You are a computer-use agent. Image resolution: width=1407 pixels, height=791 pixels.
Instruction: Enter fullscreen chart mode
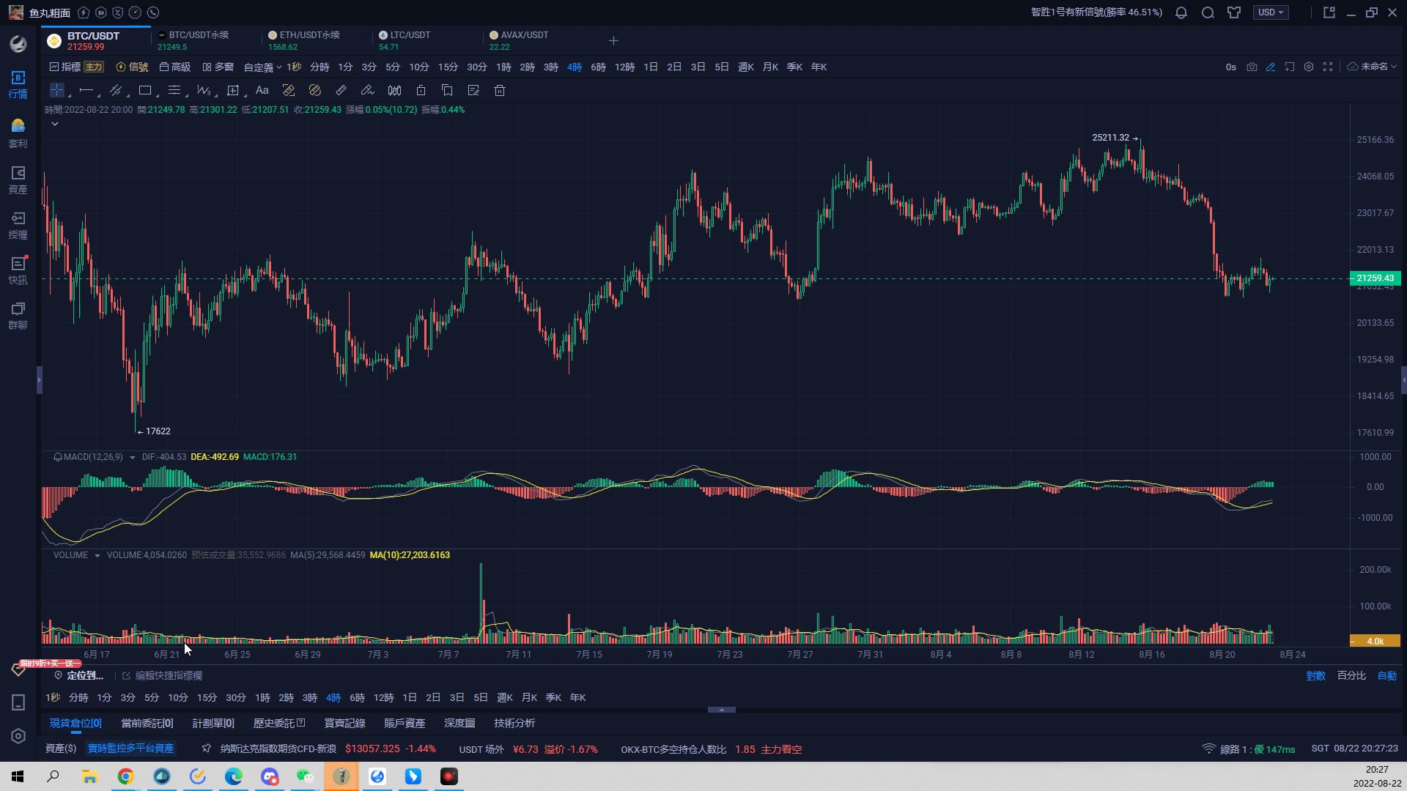click(1328, 67)
